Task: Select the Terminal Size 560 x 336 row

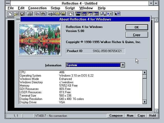Action: [81, 96]
